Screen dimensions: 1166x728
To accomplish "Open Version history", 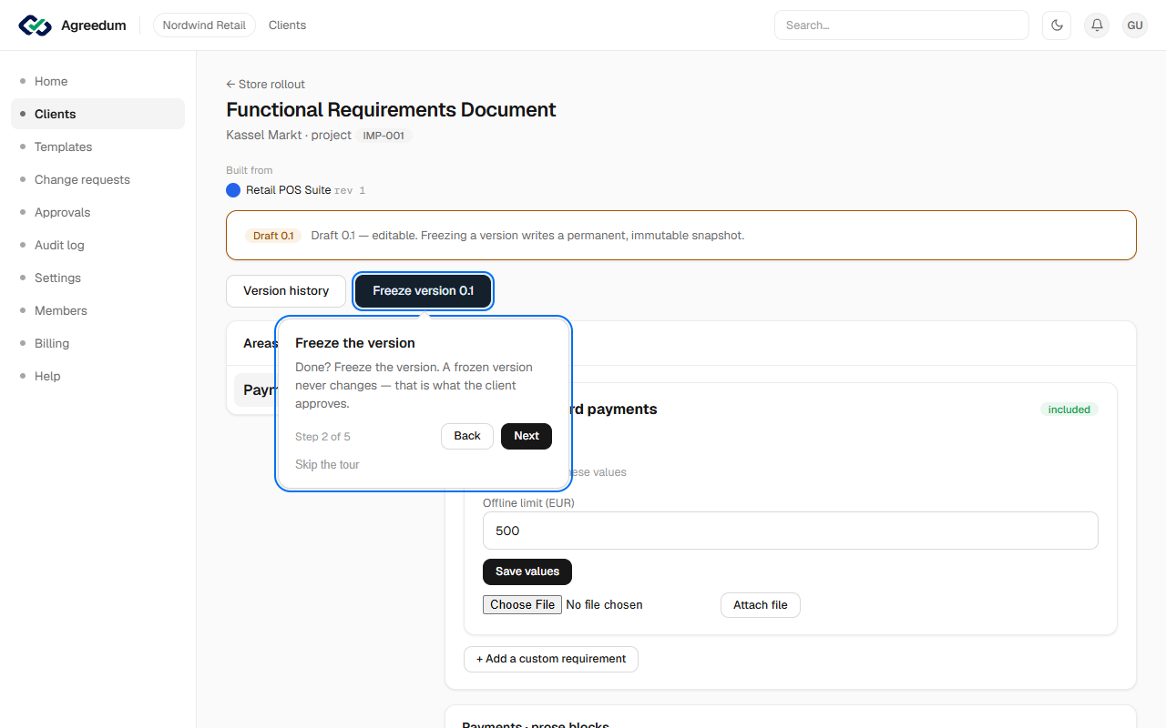I will click(286, 291).
